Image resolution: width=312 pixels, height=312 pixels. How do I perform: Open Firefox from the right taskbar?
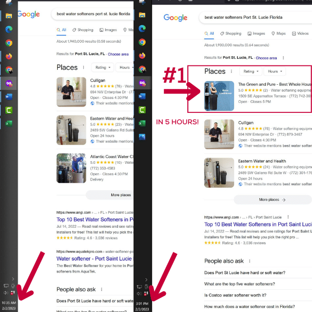click(142, 56)
